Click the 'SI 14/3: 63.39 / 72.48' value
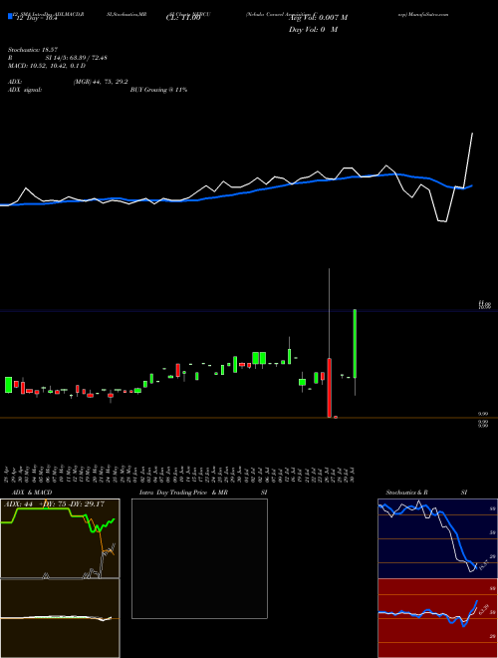 (77, 58)
